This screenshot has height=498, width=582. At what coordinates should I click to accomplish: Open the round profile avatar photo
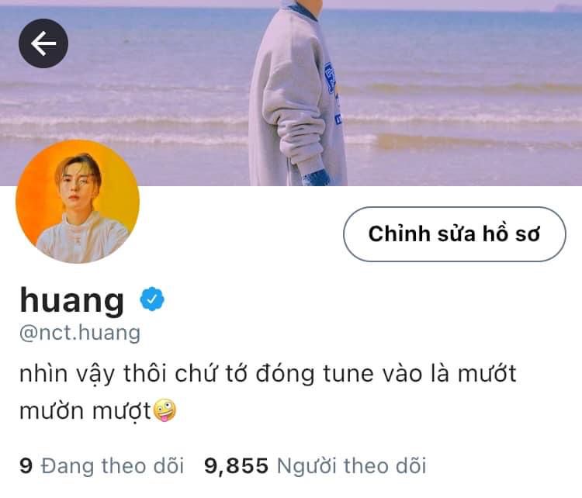(x=78, y=202)
